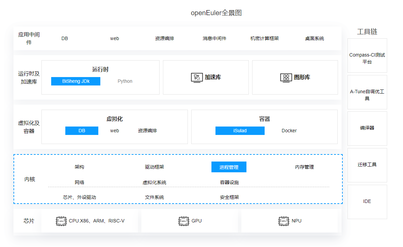Select 驱动框架 in the kernel section
This screenshot has width=403, height=247.
(x=154, y=167)
